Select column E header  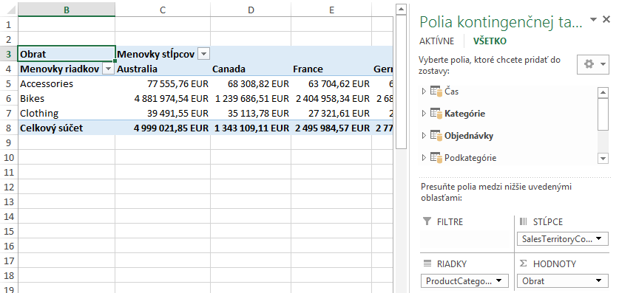point(331,10)
